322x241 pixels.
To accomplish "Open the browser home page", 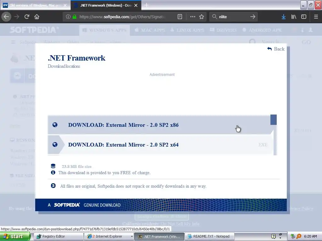I will 37,17.
